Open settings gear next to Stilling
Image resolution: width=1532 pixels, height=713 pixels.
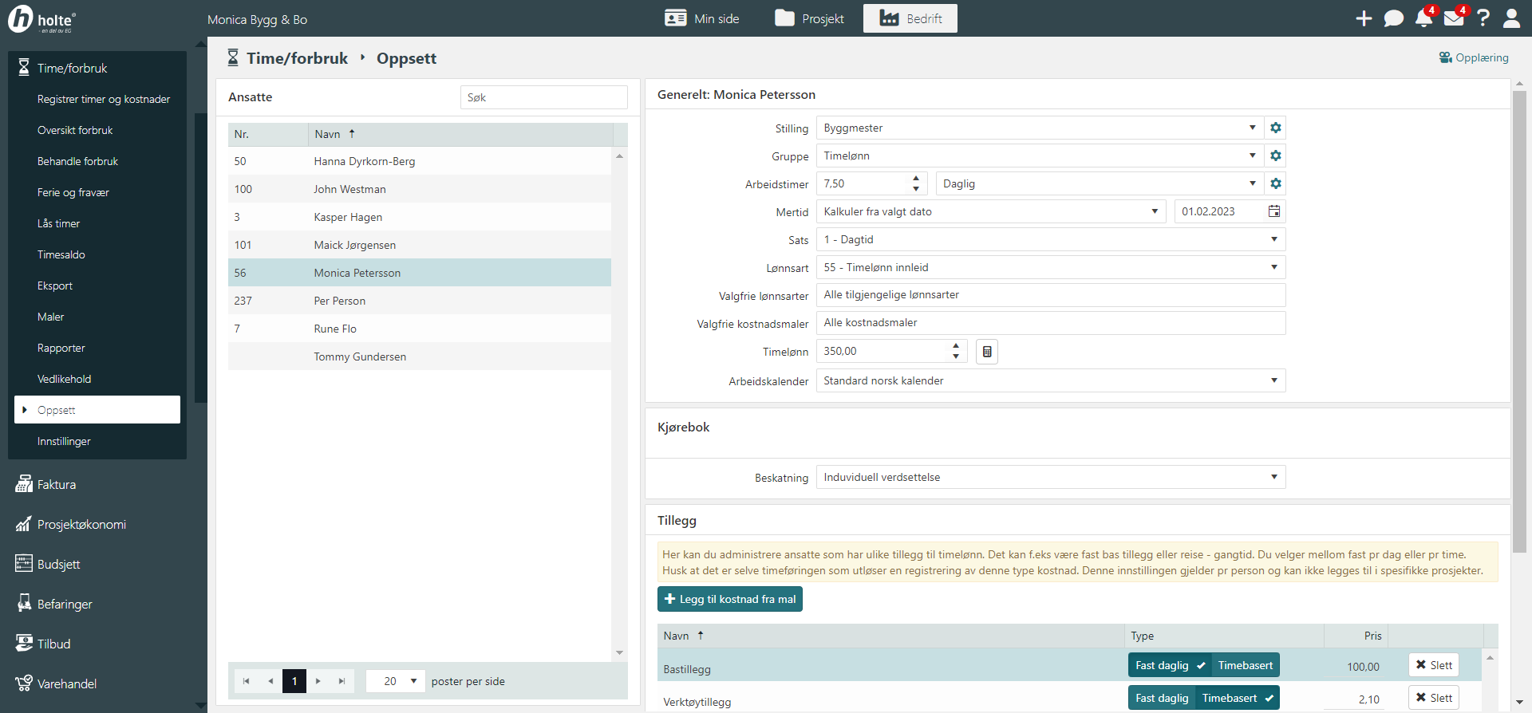[1275, 128]
